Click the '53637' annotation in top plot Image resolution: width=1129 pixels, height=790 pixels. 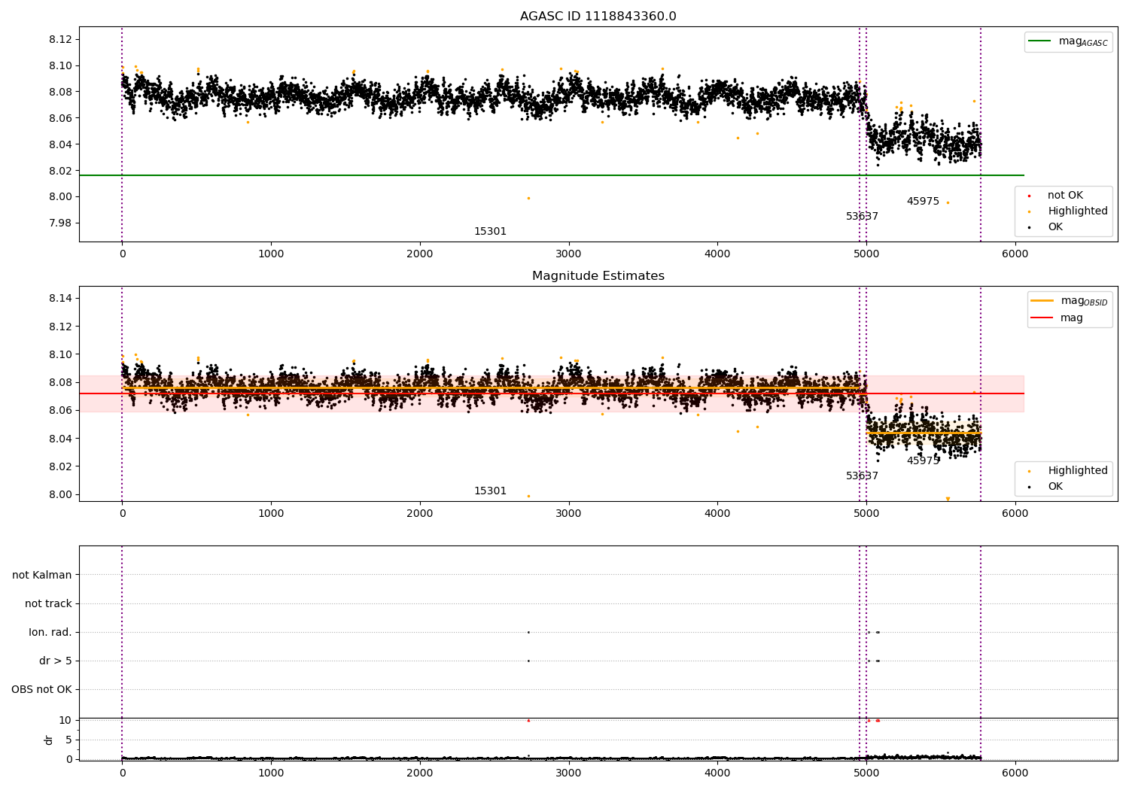tap(862, 217)
